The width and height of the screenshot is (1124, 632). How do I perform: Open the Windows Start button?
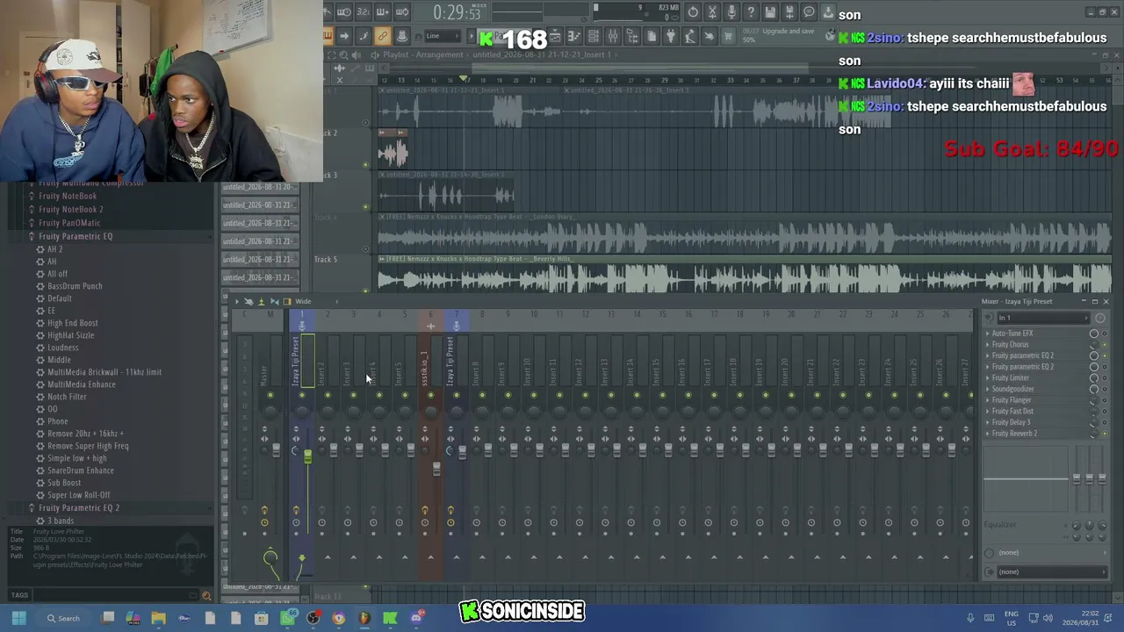tap(18, 618)
